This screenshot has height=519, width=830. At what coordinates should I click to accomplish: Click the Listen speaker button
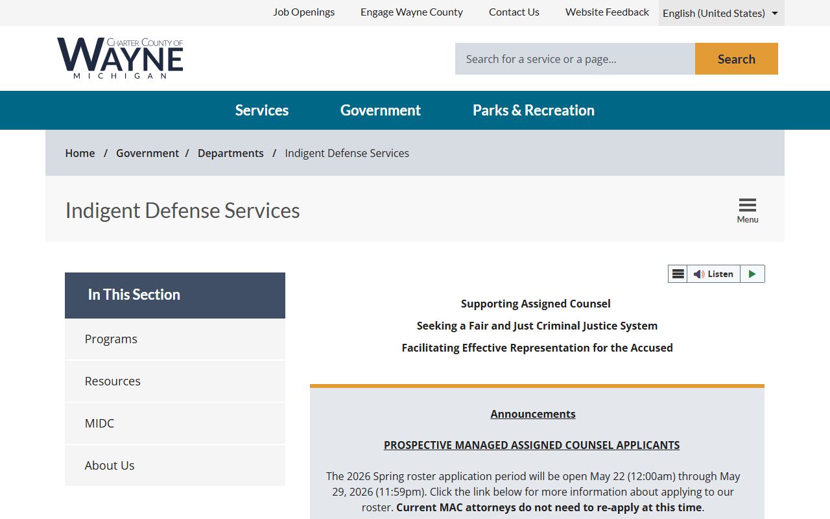713,274
